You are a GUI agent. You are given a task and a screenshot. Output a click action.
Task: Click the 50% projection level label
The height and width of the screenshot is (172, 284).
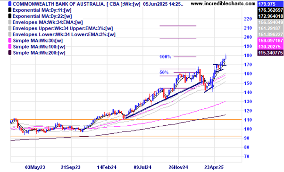pos(164,73)
